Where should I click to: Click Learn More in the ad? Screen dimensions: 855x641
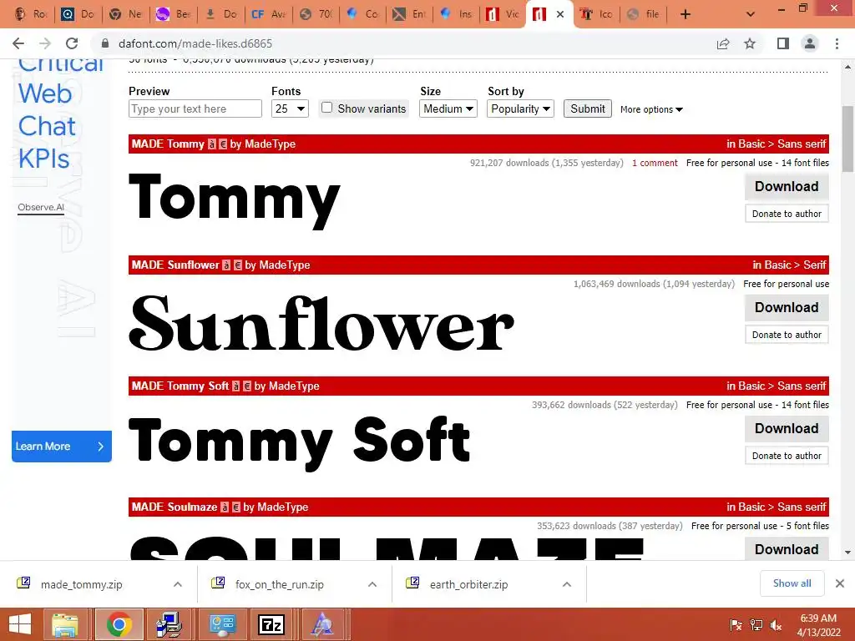62,447
